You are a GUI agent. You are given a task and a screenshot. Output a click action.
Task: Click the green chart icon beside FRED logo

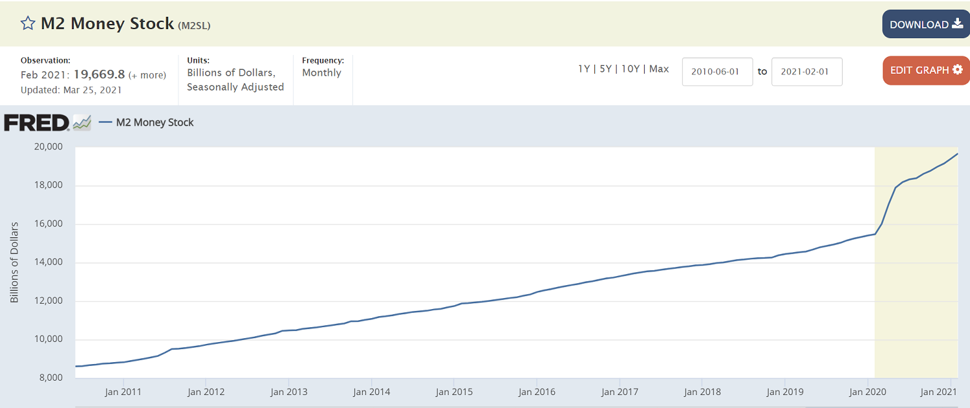tap(82, 122)
